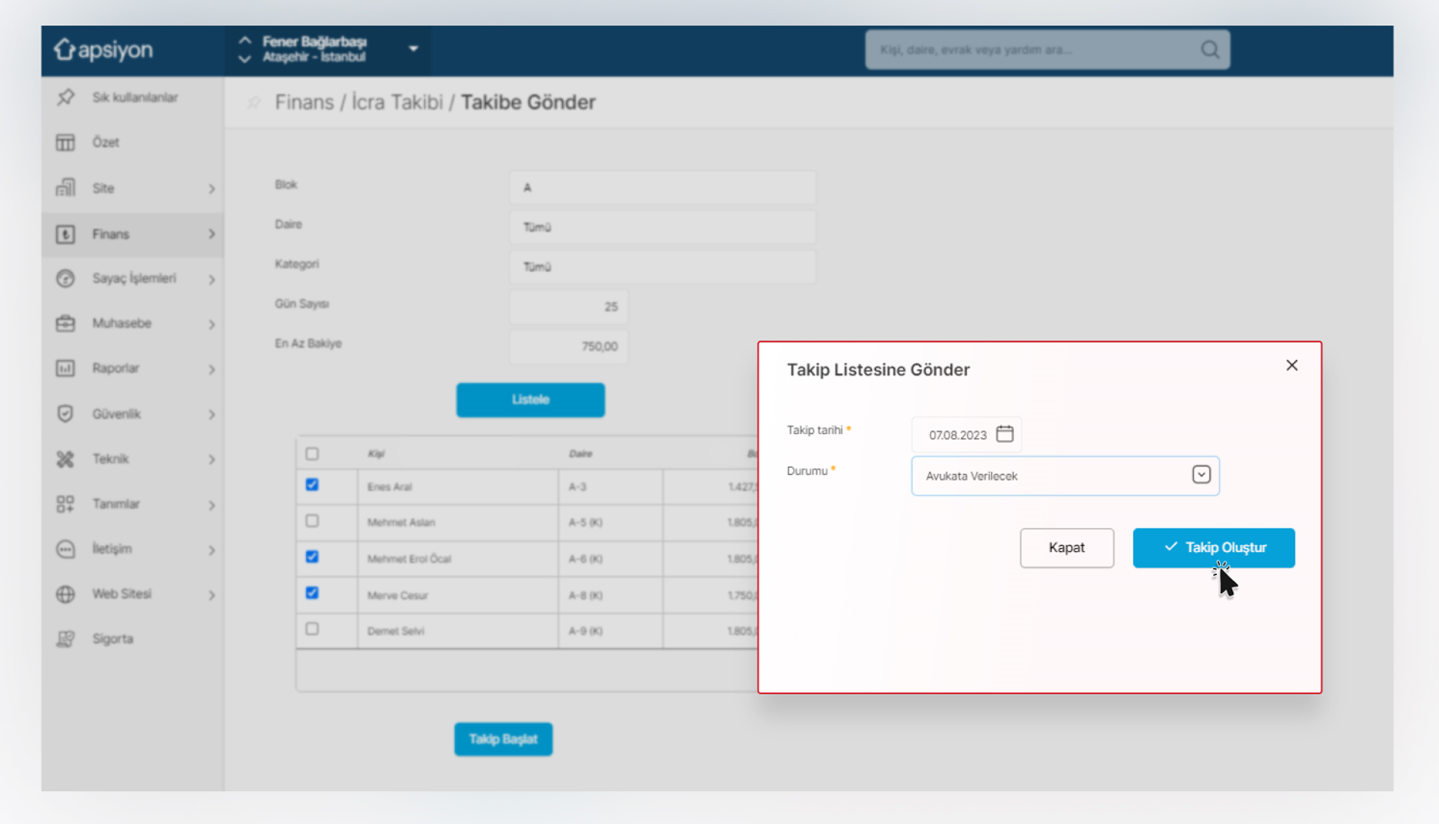The width and height of the screenshot is (1439, 824).
Task: Uncheck the Merve Cesur row checkbox
Action: (x=312, y=593)
